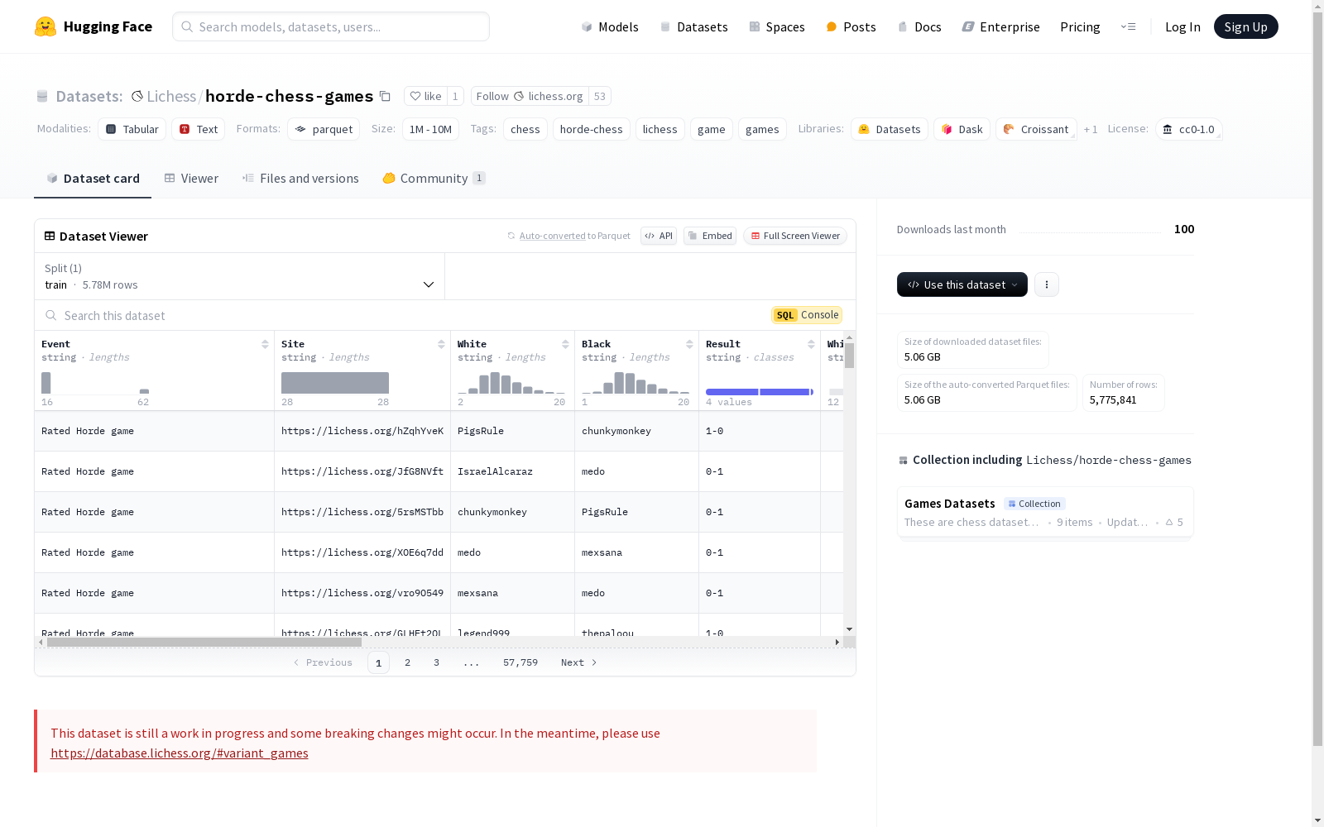
Task: Open the Auto-converted to Parquet link
Action: click(x=552, y=236)
